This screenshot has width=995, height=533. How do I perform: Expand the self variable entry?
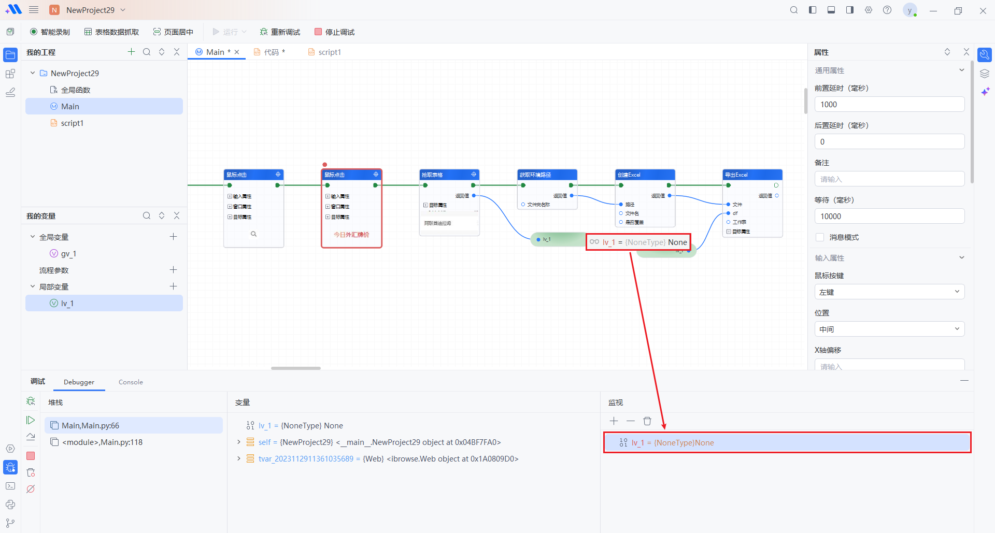click(x=238, y=442)
